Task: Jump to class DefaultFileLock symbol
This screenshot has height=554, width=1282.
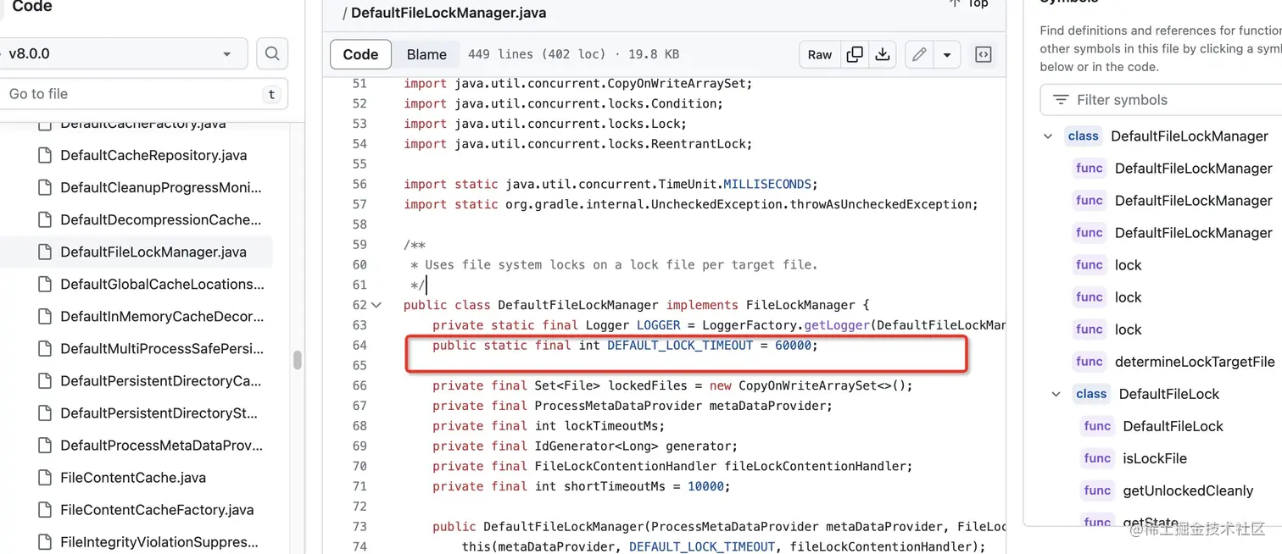Action: [x=1169, y=394]
